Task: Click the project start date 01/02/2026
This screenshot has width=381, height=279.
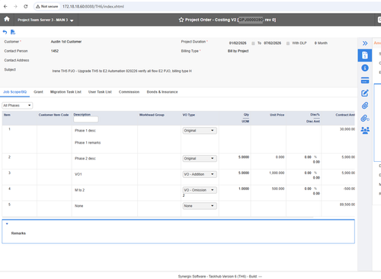Action: [x=238, y=43]
